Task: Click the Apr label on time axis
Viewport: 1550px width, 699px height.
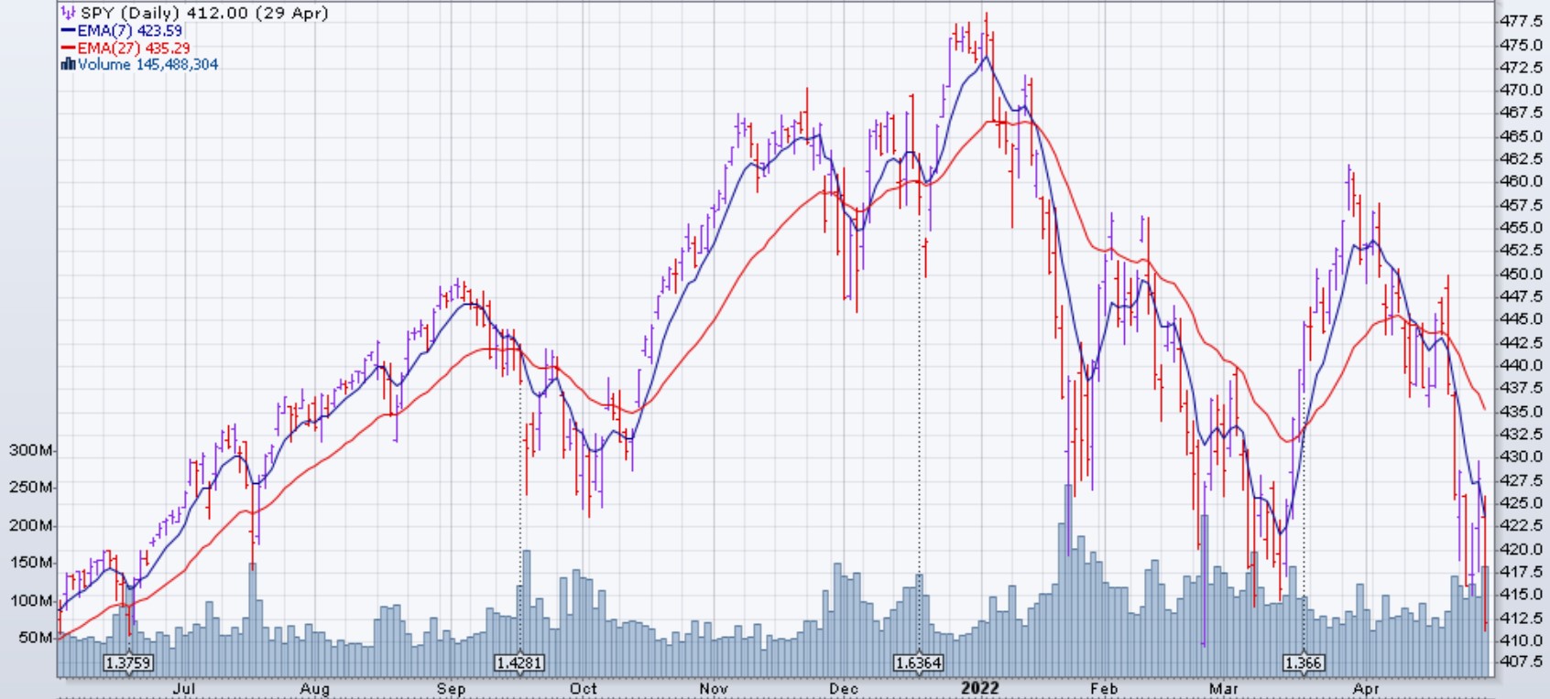Action: (x=1365, y=688)
